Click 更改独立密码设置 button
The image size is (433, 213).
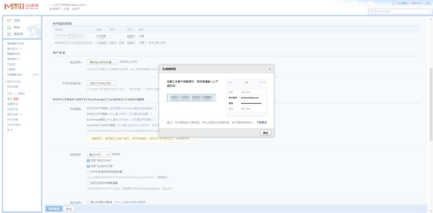[102, 62]
